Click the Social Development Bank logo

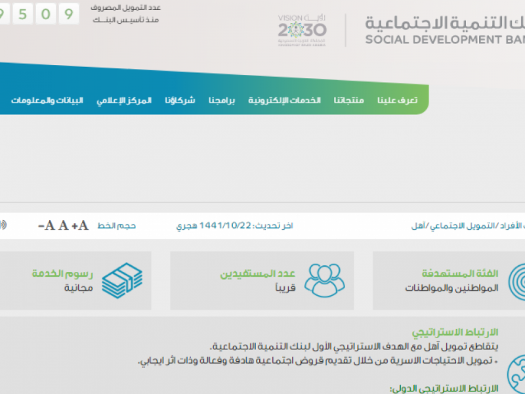445,30
